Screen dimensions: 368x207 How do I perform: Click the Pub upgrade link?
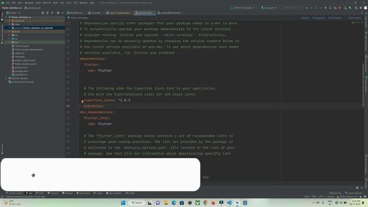(318, 18)
